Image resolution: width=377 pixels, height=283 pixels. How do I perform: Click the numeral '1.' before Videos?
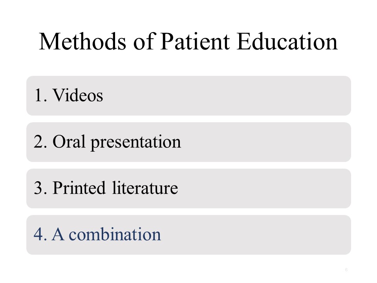pos(41,95)
